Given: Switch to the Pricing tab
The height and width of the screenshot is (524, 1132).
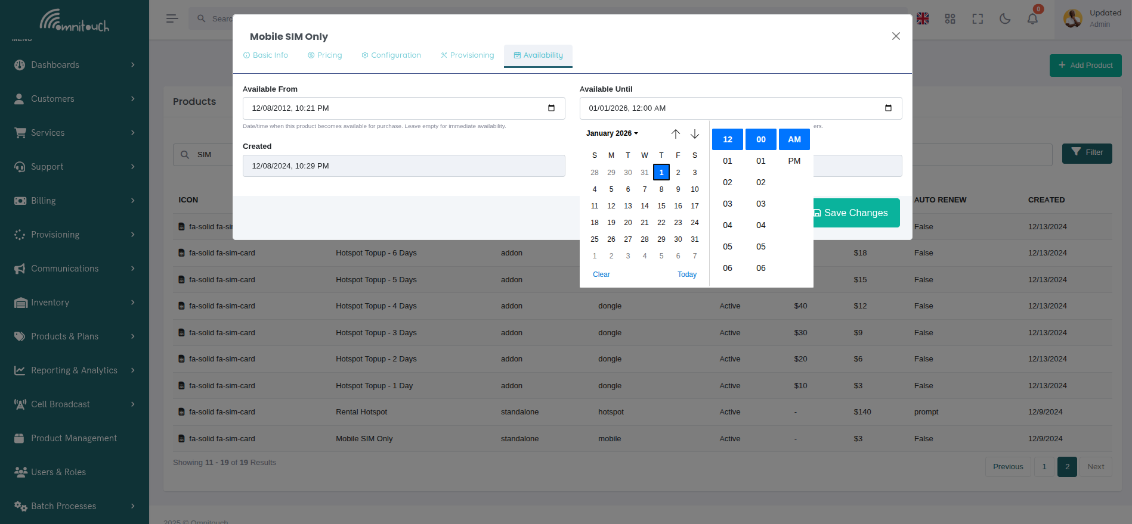Looking at the screenshot, I should [325, 55].
